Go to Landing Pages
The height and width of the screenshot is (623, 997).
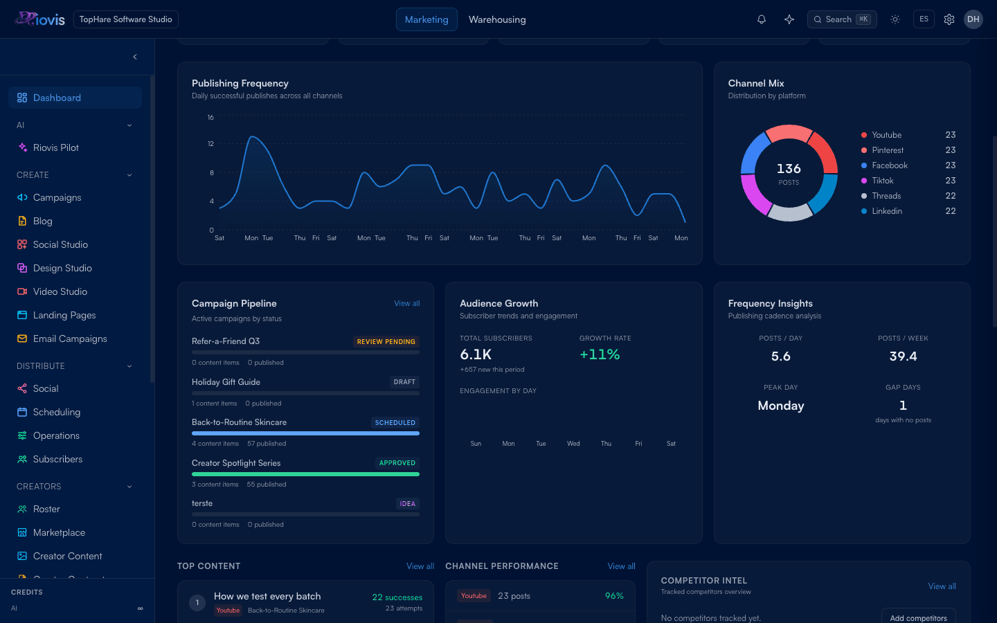coord(75,315)
